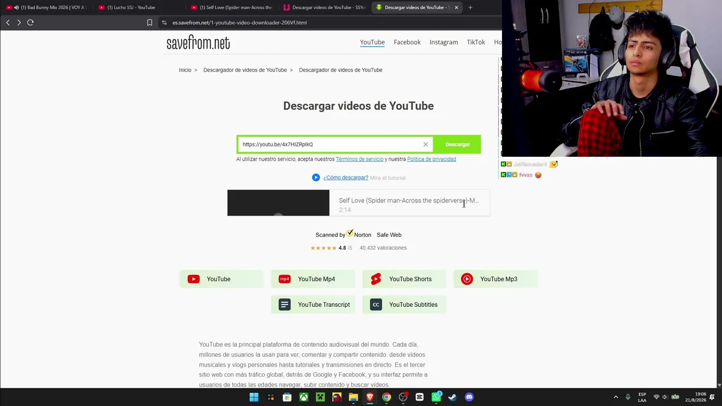Screen dimensions: 722x406
Task: Open the Among Us taskbar icon
Action: click(337, 397)
